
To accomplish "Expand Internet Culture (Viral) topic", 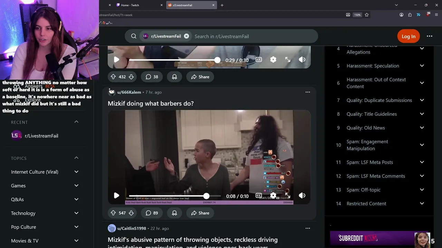I will coord(76,172).
